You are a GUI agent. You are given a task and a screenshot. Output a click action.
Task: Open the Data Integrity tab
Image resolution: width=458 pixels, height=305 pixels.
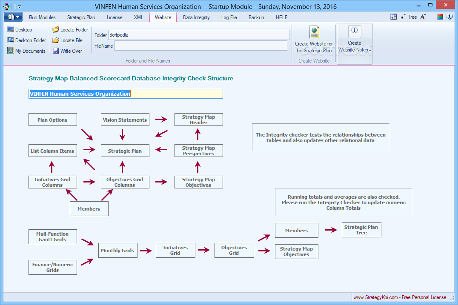point(196,17)
